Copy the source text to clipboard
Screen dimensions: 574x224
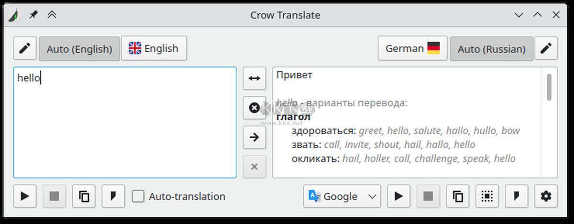point(84,196)
